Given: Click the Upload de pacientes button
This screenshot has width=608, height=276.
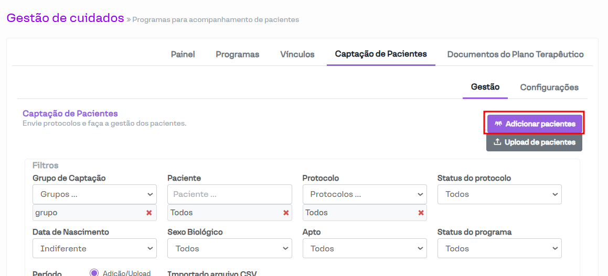Looking at the screenshot, I should point(534,142).
